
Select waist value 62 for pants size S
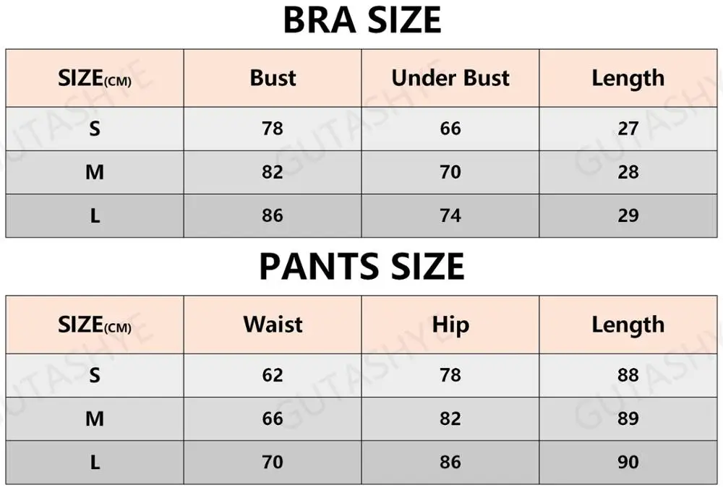click(273, 375)
